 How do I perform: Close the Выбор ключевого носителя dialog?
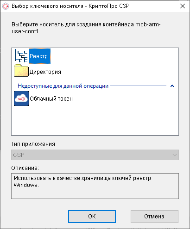click(183, 6)
